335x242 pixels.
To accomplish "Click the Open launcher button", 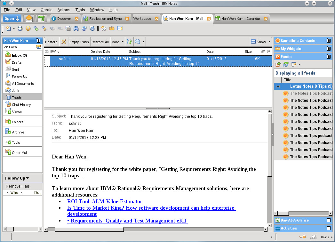I will coord(12,19).
